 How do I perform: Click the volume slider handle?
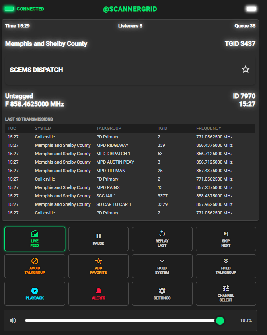point(220,321)
